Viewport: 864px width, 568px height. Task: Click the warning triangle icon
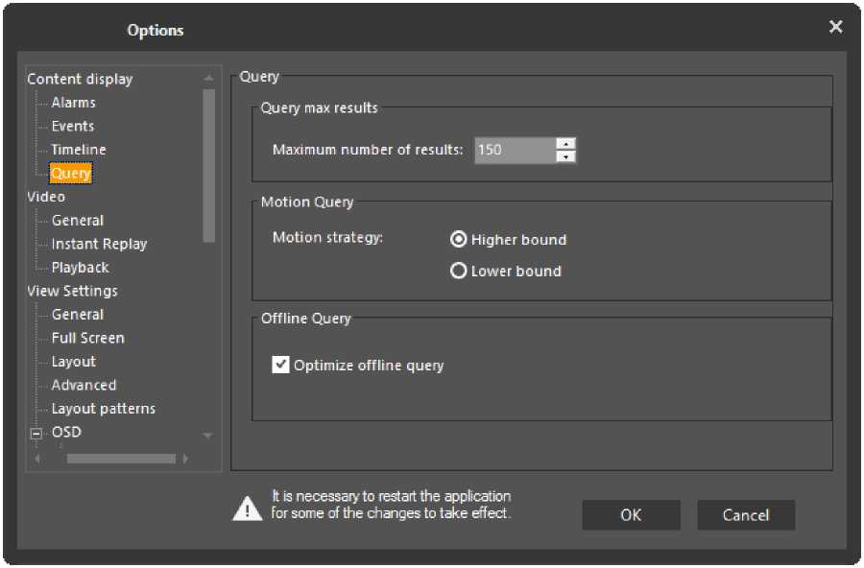click(x=247, y=507)
